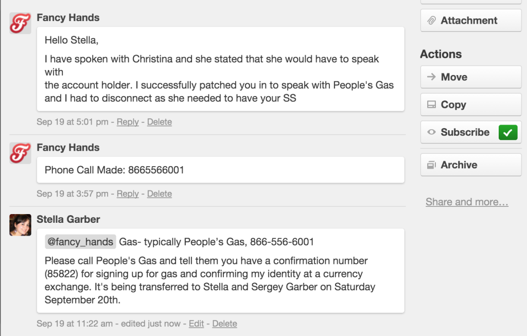Screen dimensions: 527x336
Task: Click the @fancy_hands mention tag
Action: pos(80,242)
